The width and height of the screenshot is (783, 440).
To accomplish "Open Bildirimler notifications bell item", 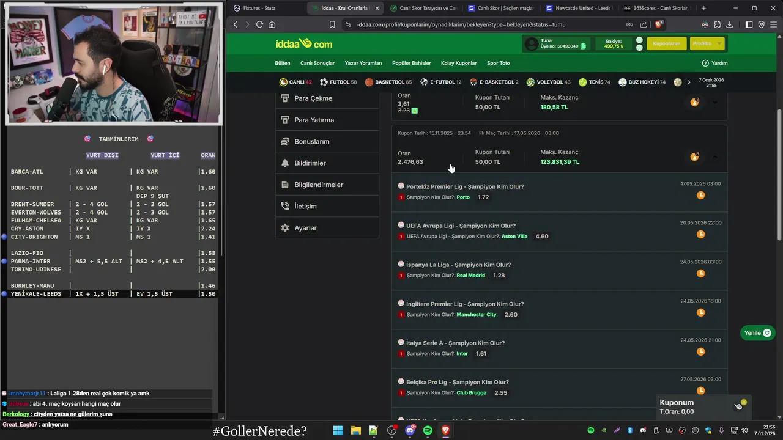I will [327, 163].
